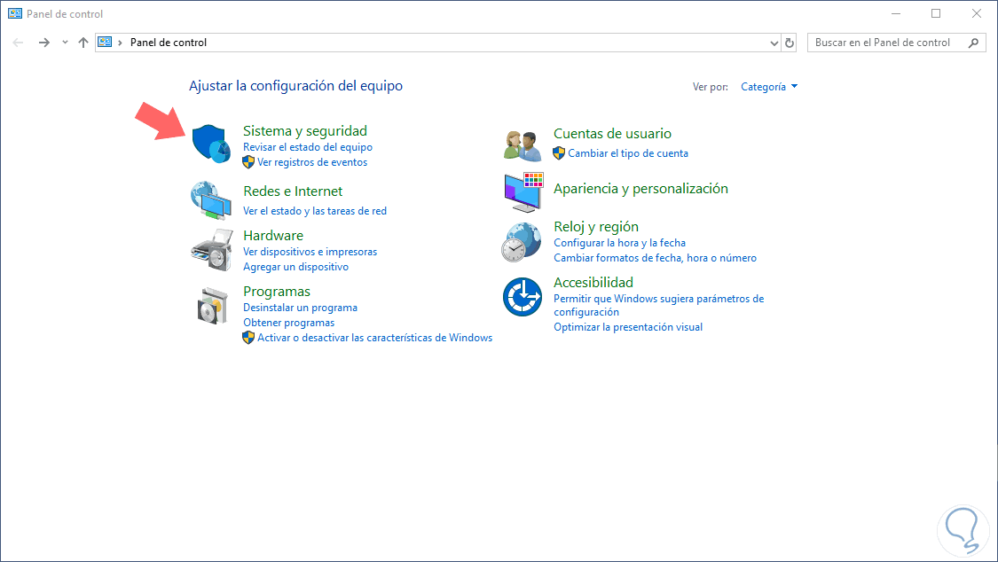The height and width of the screenshot is (562, 998).
Task: Click the Panel de control title bar icon
Action: click(x=15, y=13)
